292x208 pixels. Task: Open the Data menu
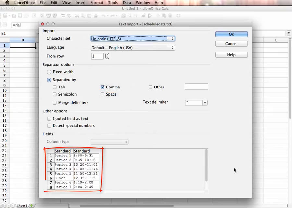coord(127,3)
